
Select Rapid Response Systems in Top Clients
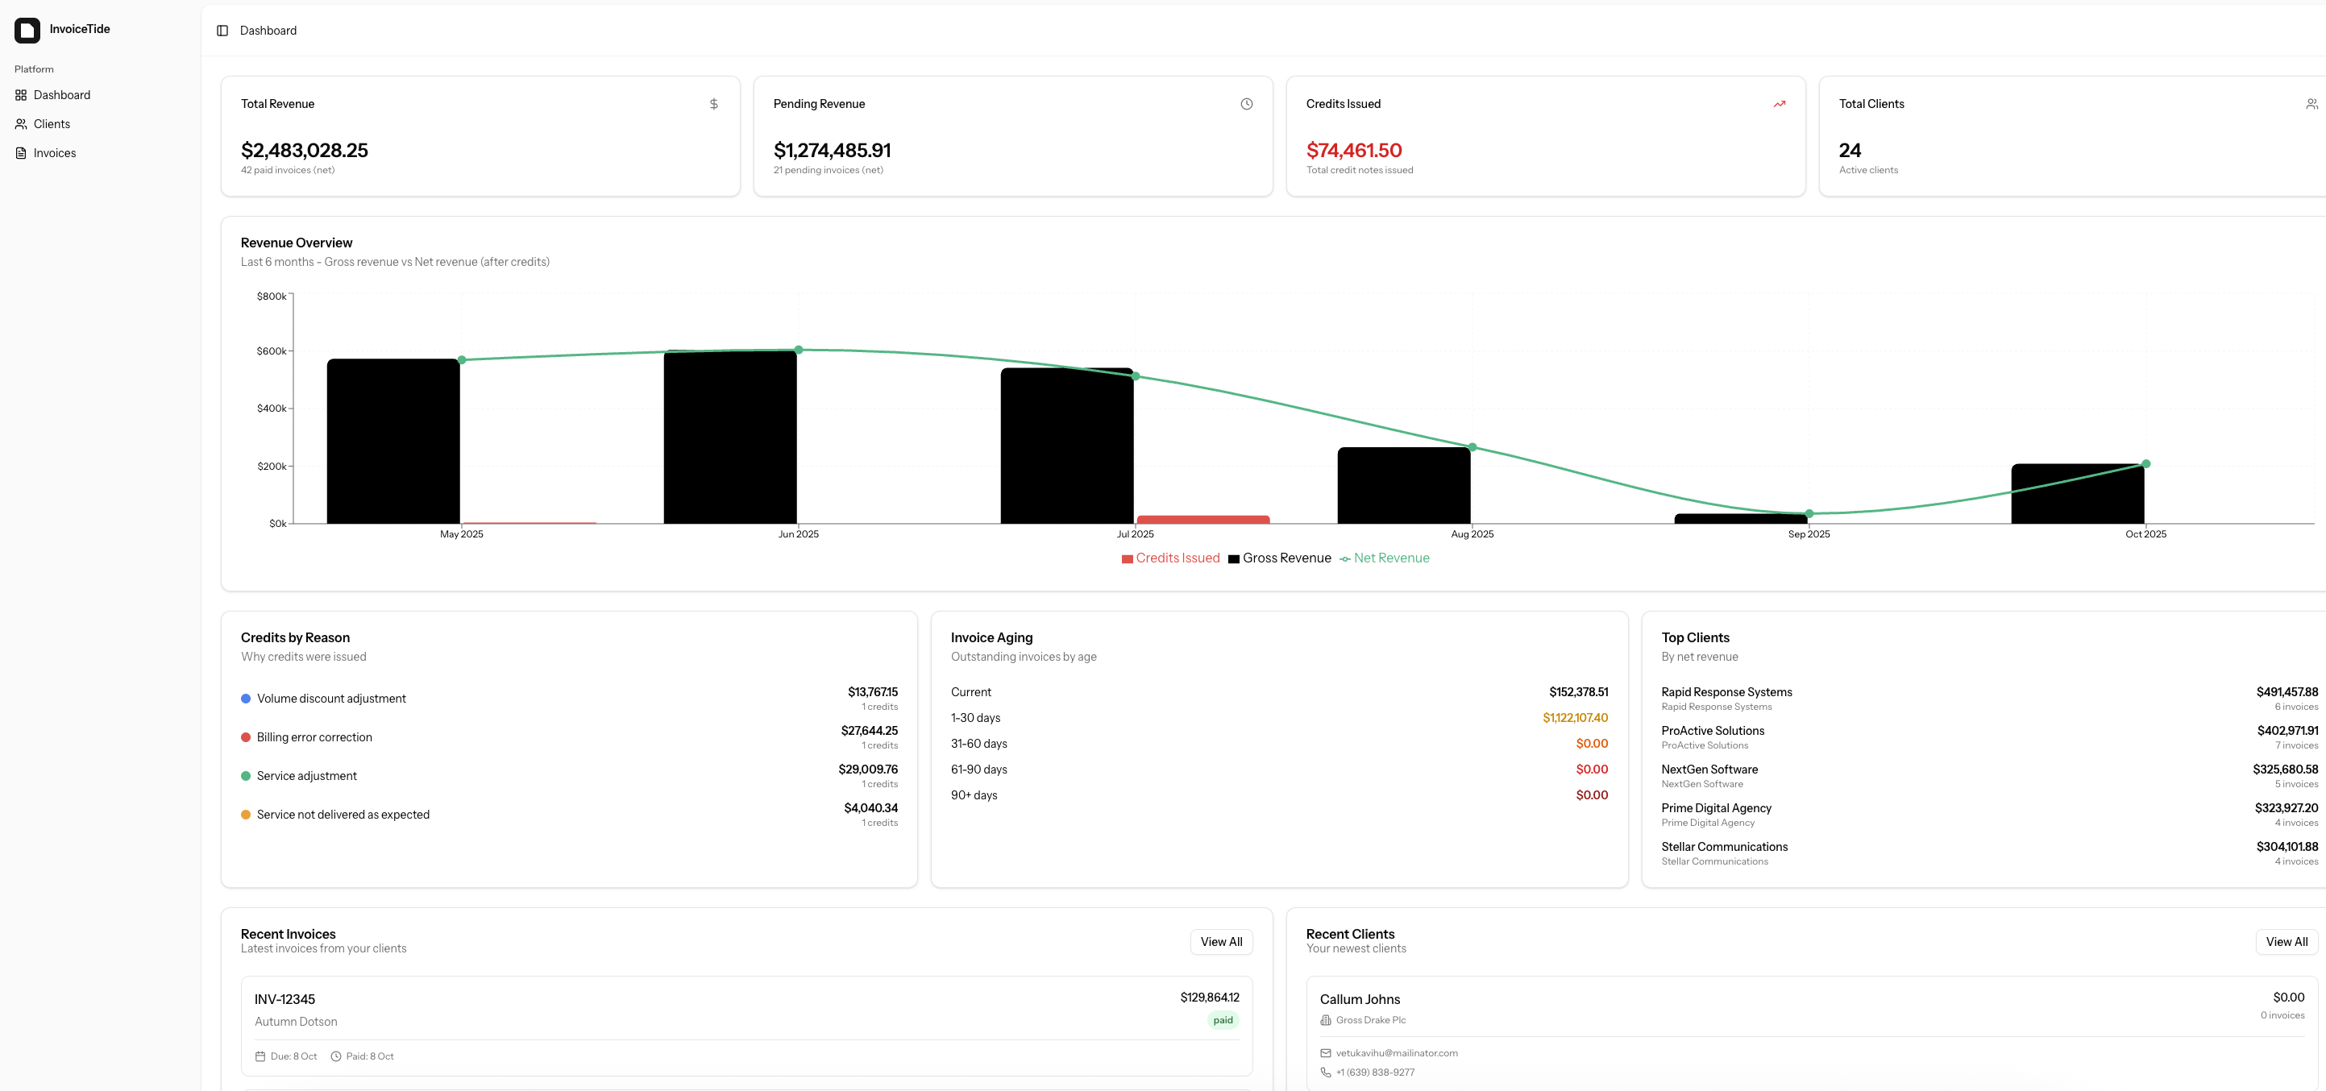click(x=1726, y=692)
